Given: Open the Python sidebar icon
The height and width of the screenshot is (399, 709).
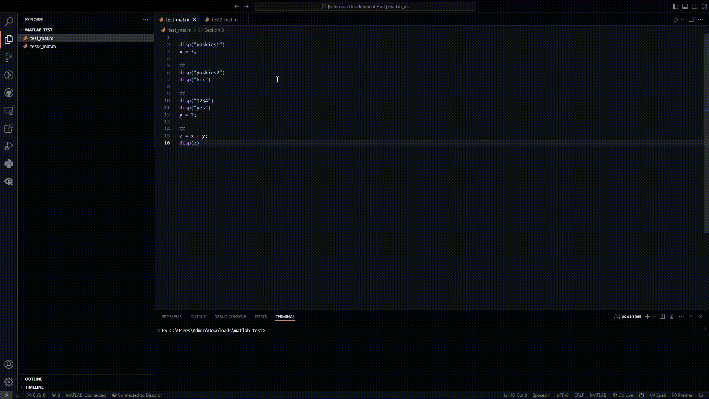Looking at the screenshot, I should [9, 164].
